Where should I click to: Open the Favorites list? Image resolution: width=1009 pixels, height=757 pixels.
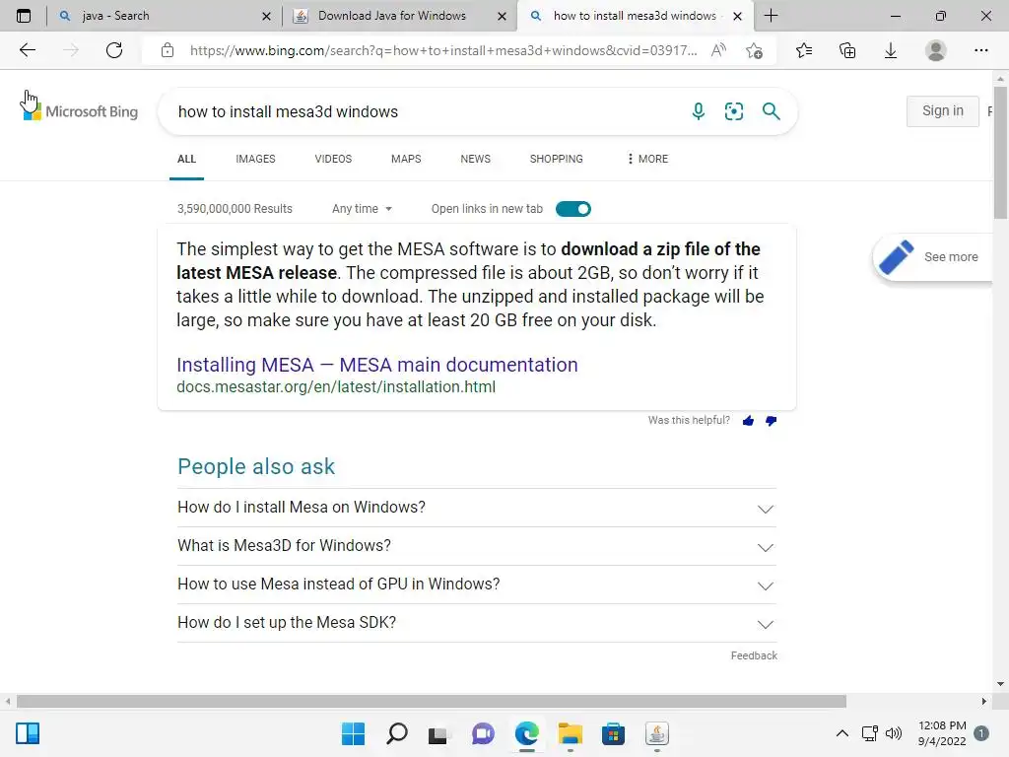tap(804, 50)
